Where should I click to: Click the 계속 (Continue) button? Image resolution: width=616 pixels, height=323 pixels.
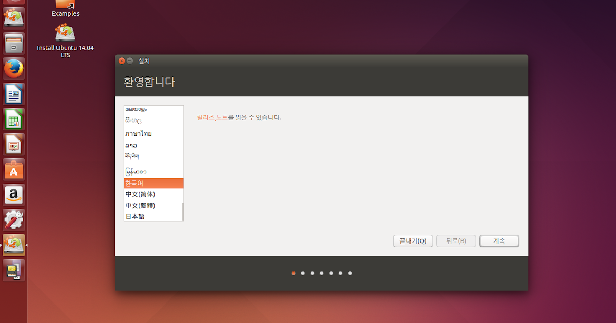point(499,241)
